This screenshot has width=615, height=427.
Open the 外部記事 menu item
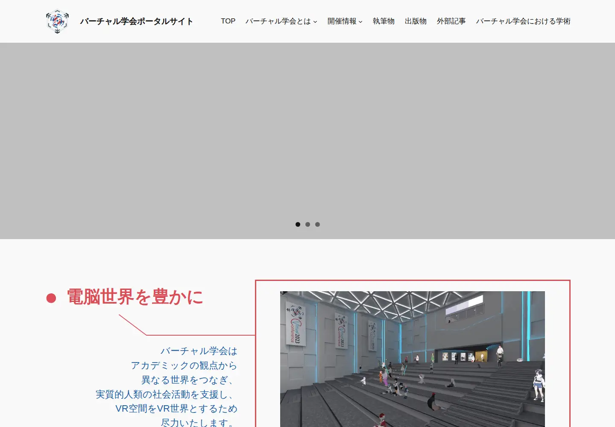(451, 21)
